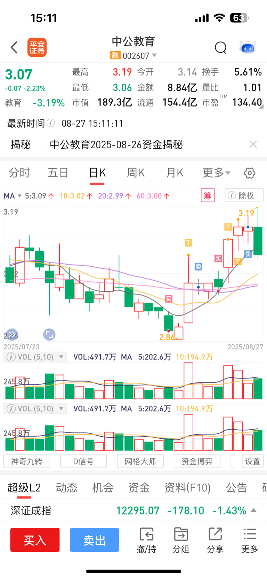Select the 网格大师 indicator
The image size is (267, 579).
pos(140,461)
